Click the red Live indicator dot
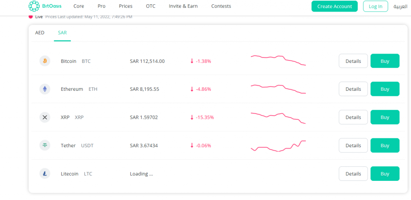411x200 pixels. click(31, 17)
